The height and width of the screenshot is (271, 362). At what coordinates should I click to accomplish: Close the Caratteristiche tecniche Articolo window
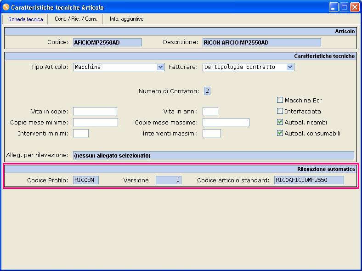(x=355, y=7)
